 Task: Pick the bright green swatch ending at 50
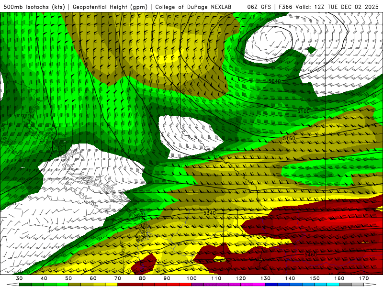(x=62, y=285)
